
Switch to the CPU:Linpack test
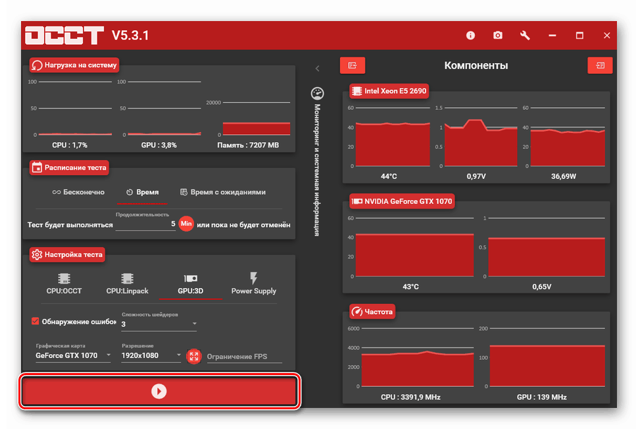(128, 284)
